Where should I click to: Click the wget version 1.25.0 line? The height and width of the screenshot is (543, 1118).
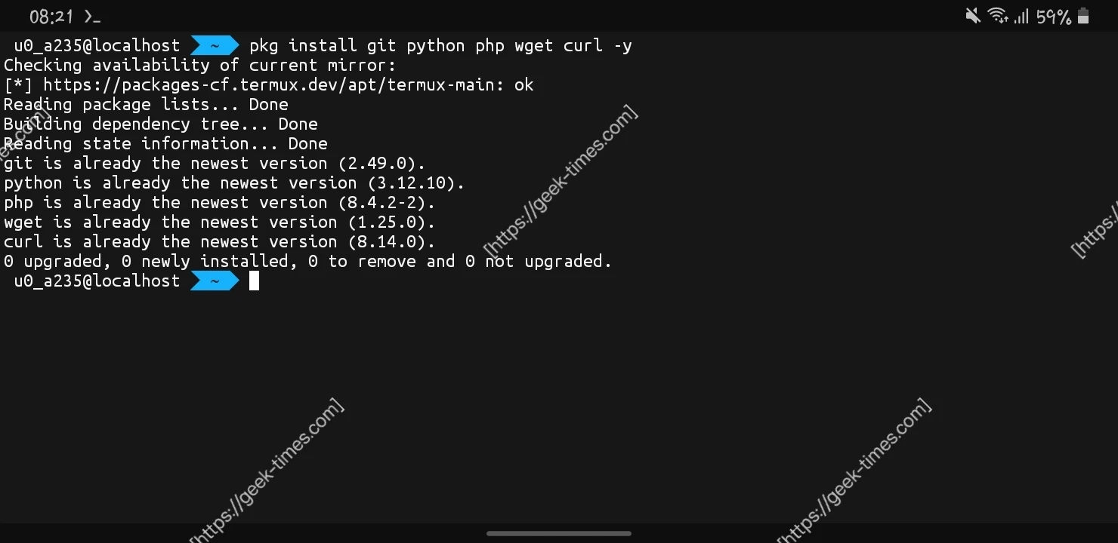(219, 222)
